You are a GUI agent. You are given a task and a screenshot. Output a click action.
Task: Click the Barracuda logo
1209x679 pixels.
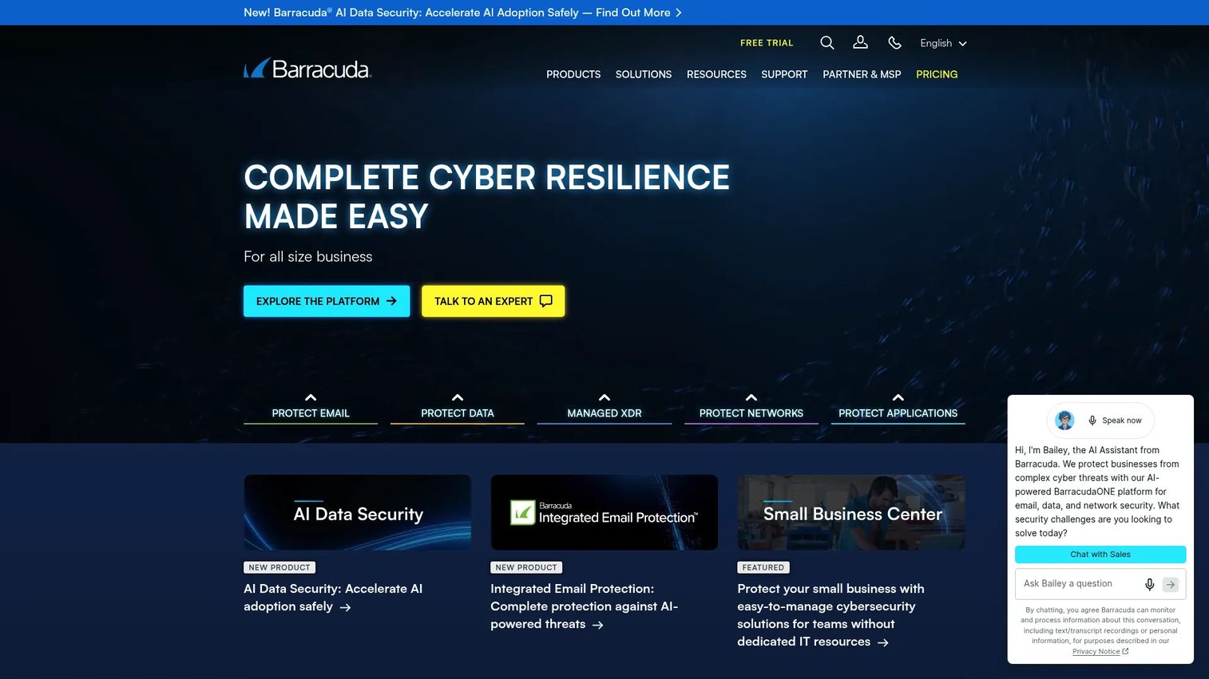click(308, 68)
